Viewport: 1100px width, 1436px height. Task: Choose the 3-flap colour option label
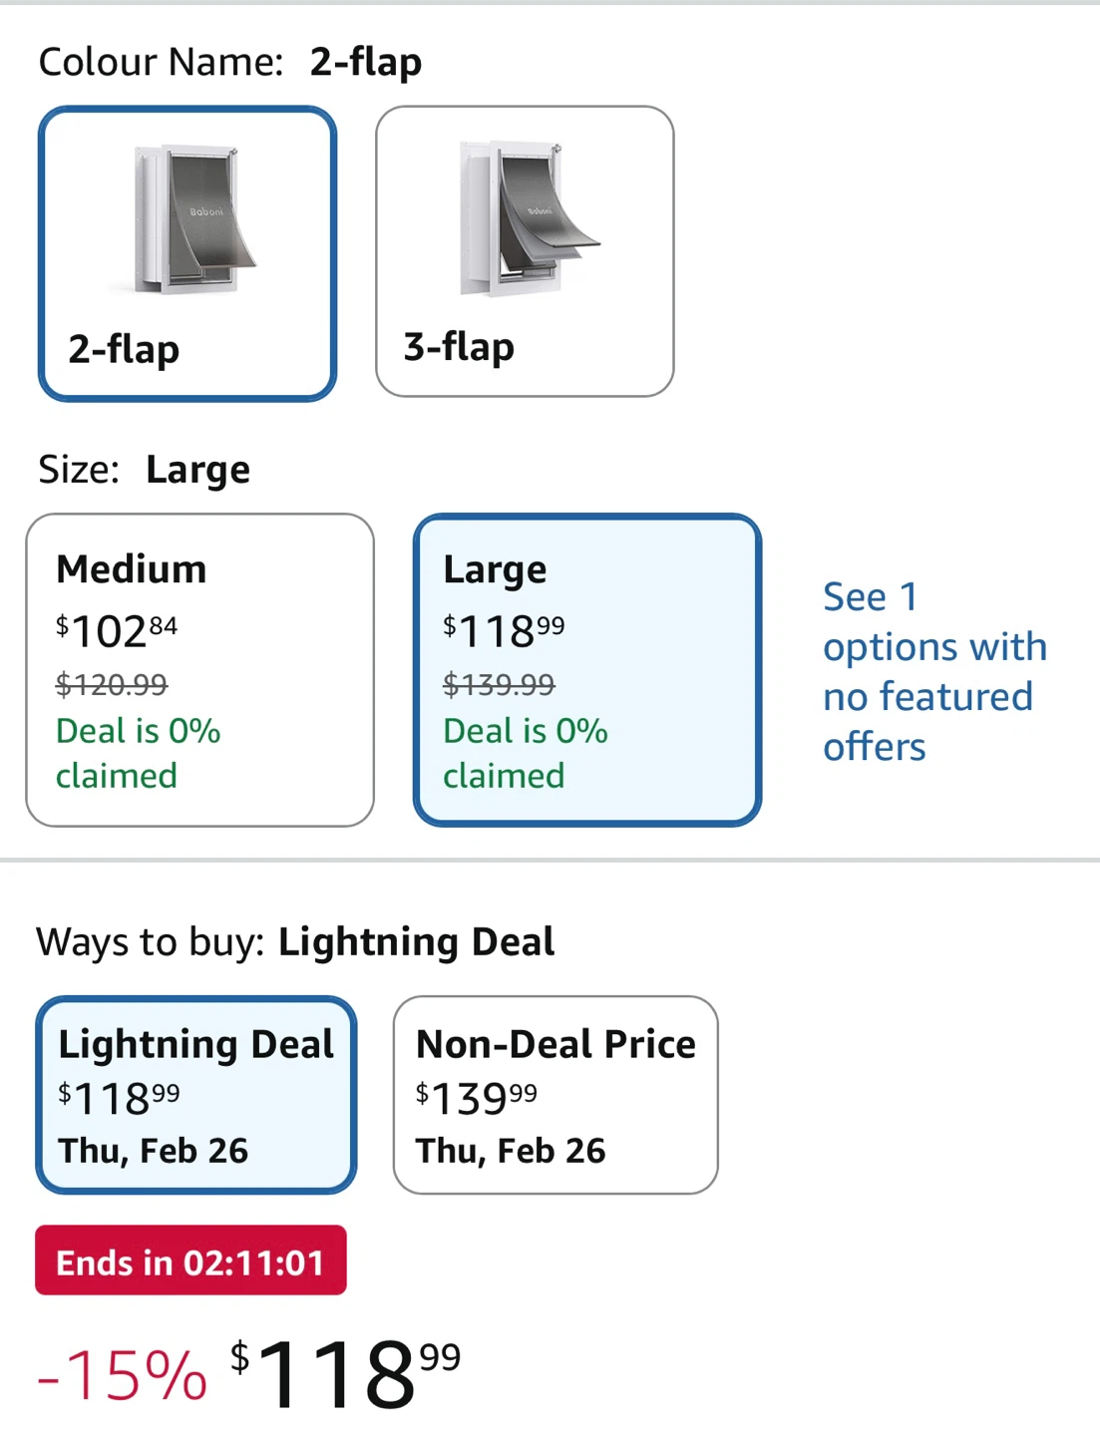point(459,347)
